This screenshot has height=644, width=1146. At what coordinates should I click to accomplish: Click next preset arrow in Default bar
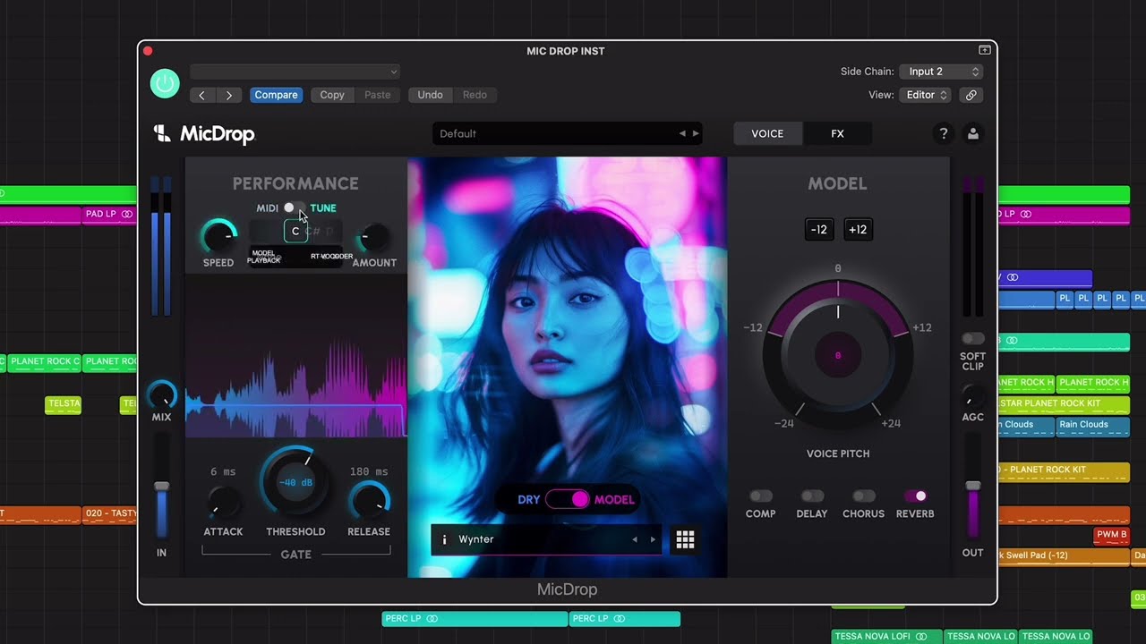pos(695,133)
